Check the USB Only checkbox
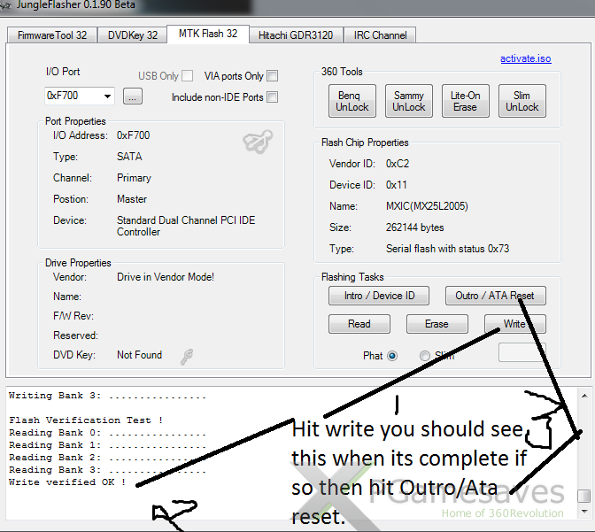The width and height of the screenshot is (595, 532). coord(187,76)
